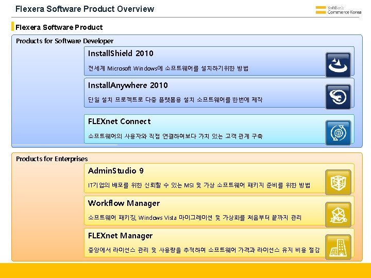This screenshot has height=278, width=371.
Task: Click the Products for Enterprises label
Action: click(52, 159)
